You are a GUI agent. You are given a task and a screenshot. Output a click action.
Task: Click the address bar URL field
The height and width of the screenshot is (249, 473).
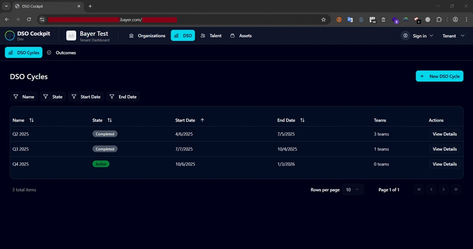coord(184,19)
